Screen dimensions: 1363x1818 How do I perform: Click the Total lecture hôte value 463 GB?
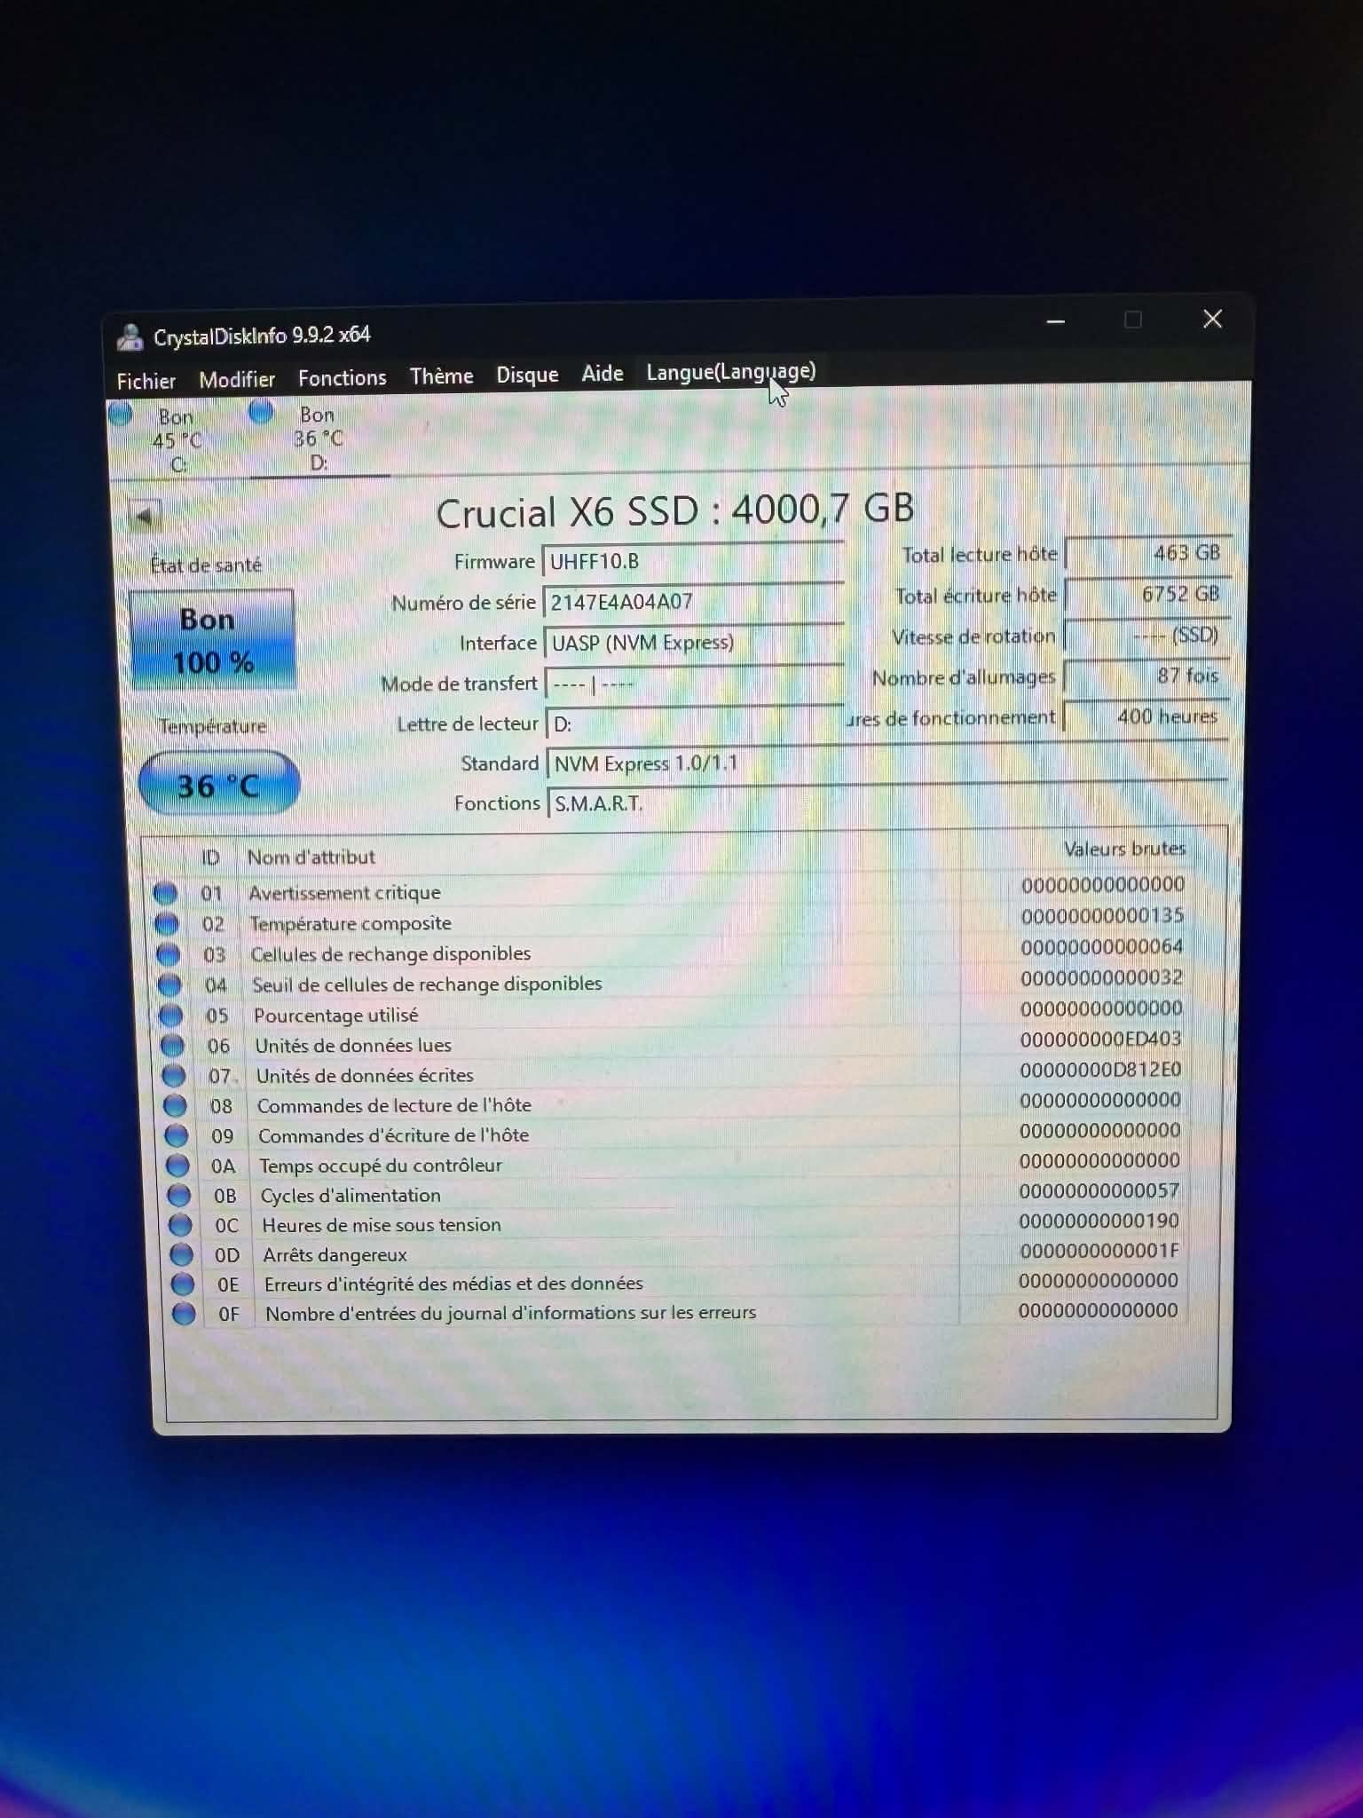click(1147, 553)
